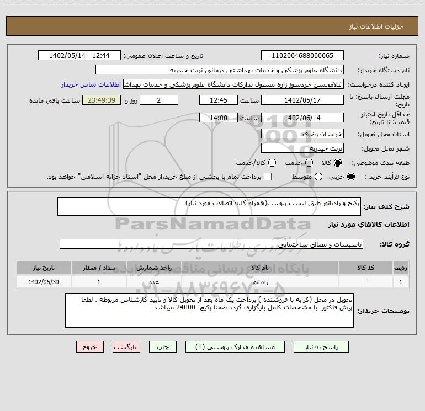Click the شرح کلی نیاز description box
The width and height of the screenshot is (425, 411).
click(209, 206)
